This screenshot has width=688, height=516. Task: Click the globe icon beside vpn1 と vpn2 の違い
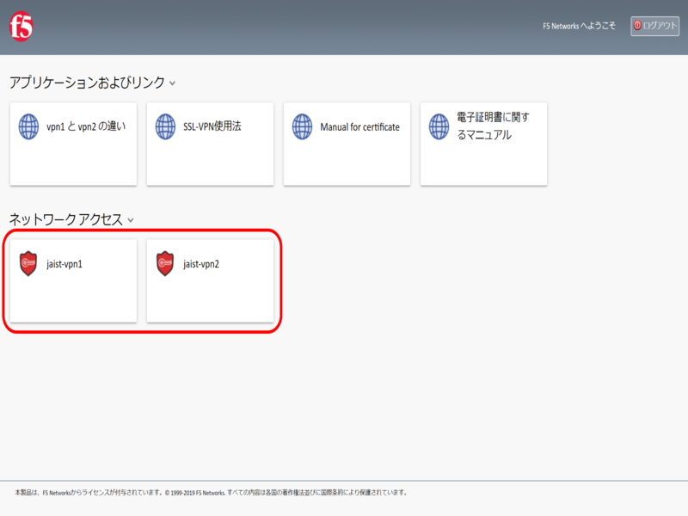(x=29, y=127)
